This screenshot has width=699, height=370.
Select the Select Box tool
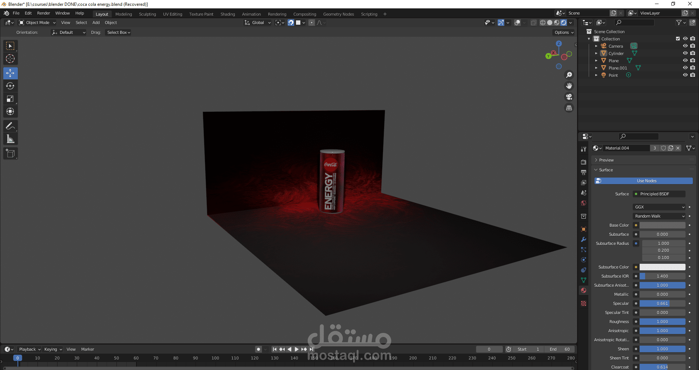[x=10, y=46]
